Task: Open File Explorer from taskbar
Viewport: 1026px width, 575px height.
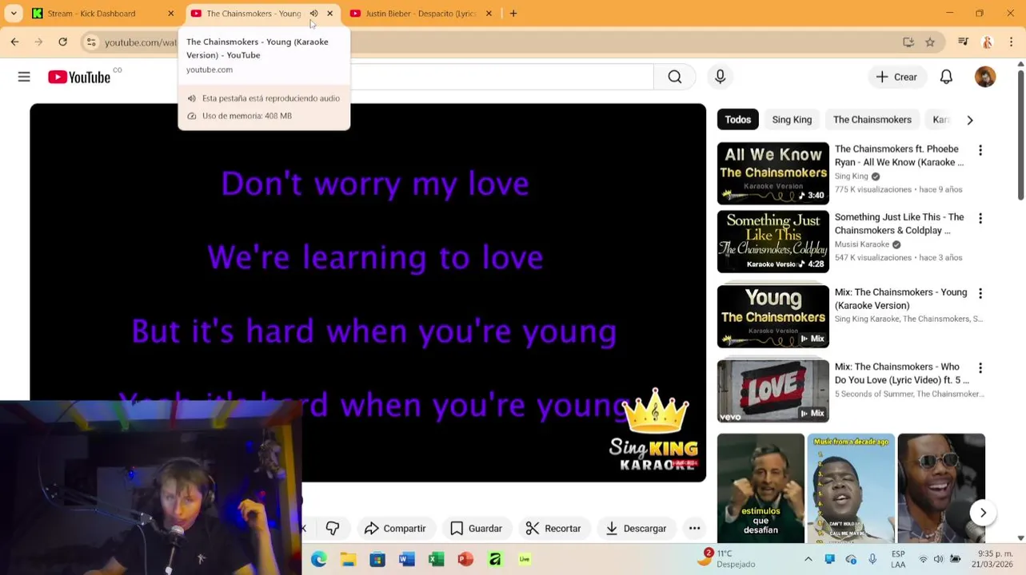Action: [348, 559]
